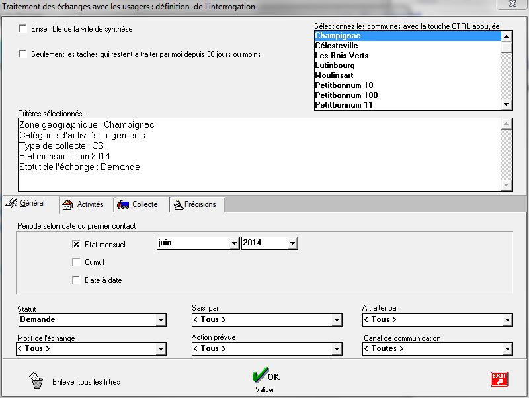
Task: Expand the 'Saisi par' dropdown
Action: tap(337, 320)
